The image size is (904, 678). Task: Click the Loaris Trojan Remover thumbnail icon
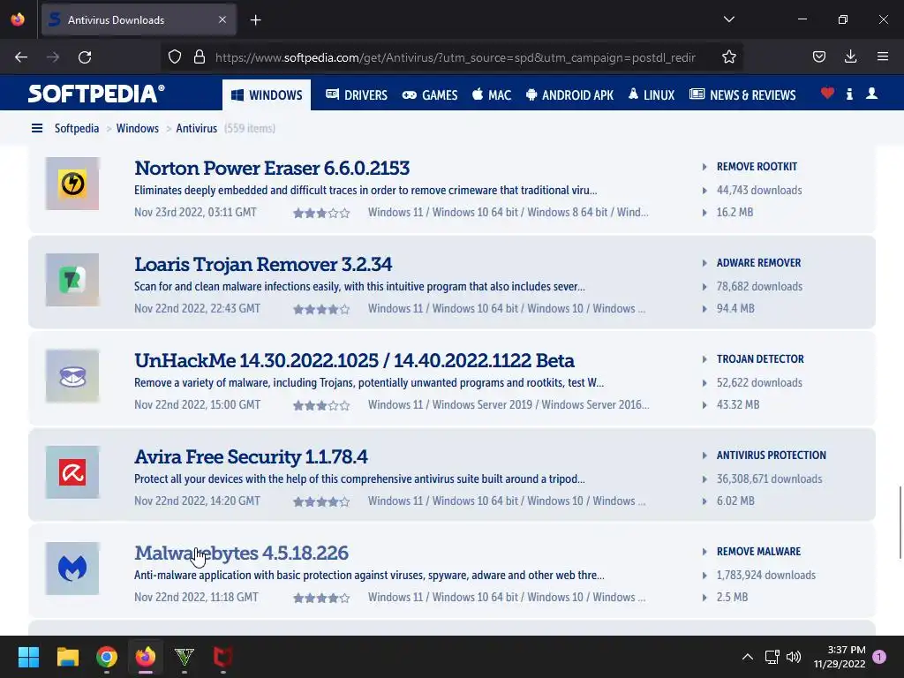tap(72, 280)
